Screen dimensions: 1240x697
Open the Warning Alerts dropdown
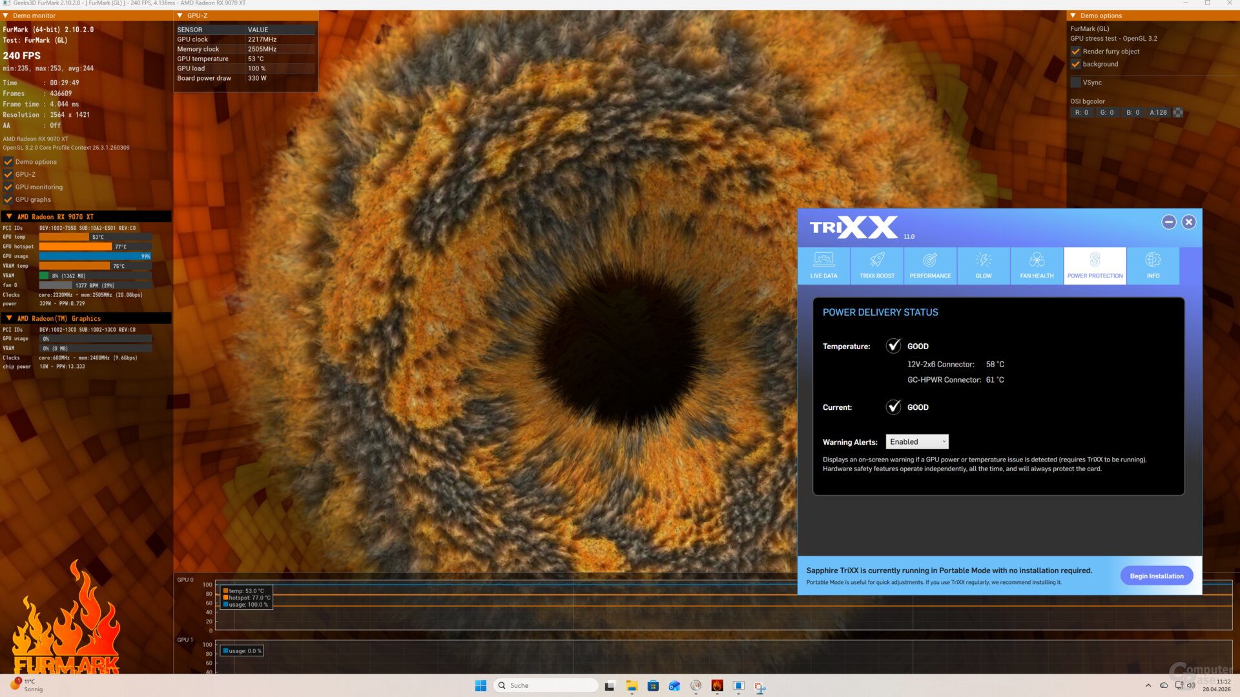917,442
